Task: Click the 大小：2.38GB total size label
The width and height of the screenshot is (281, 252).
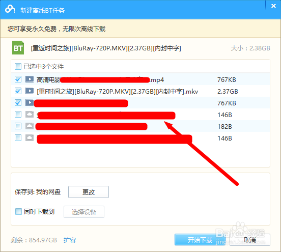Action: 250,48
